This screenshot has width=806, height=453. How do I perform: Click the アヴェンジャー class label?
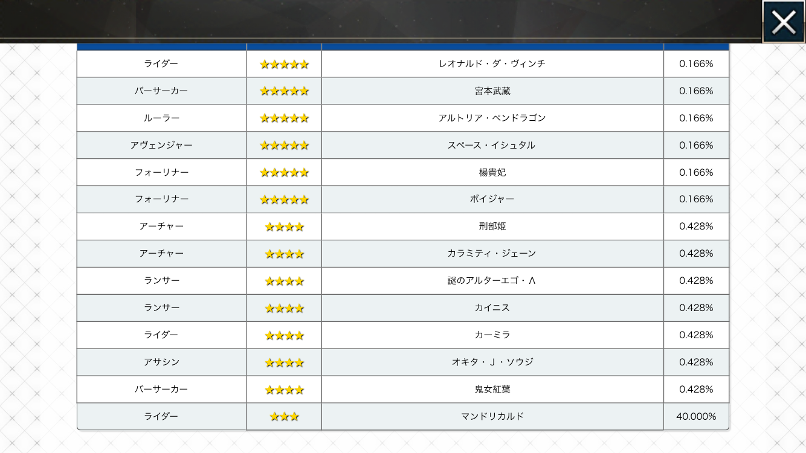click(161, 145)
